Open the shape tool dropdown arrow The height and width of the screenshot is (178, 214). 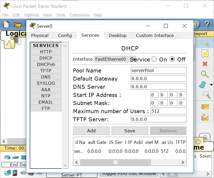(211, 85)
